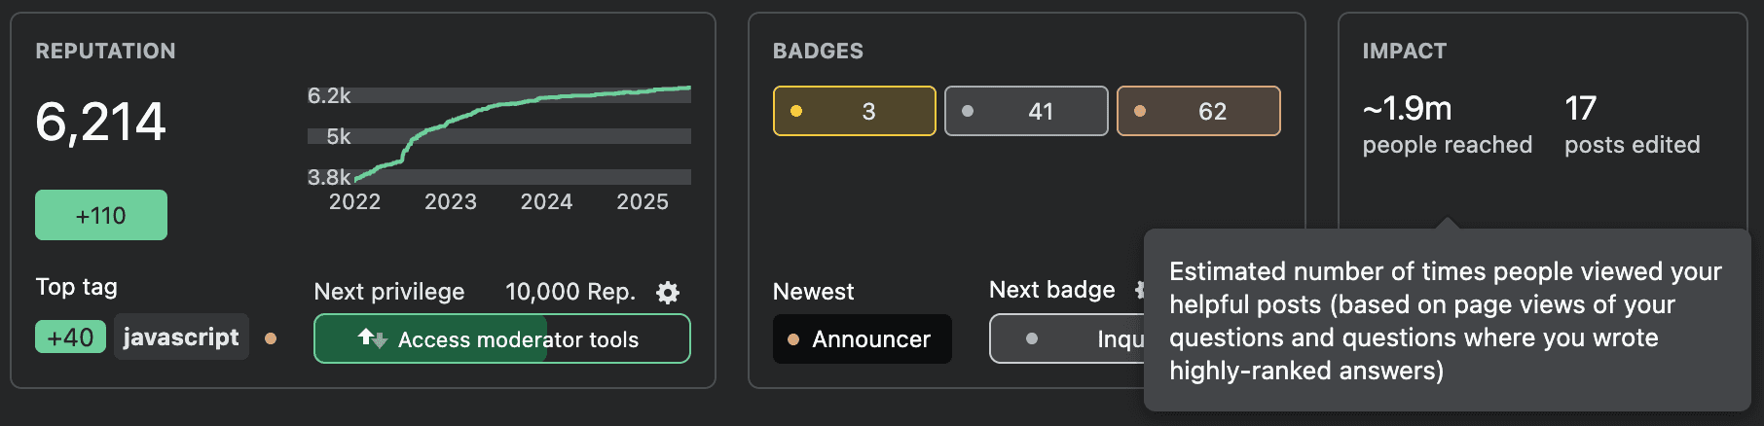1764x426 pixels.
Task: Click the +40 tag score badge
Action: coord(71,337)
